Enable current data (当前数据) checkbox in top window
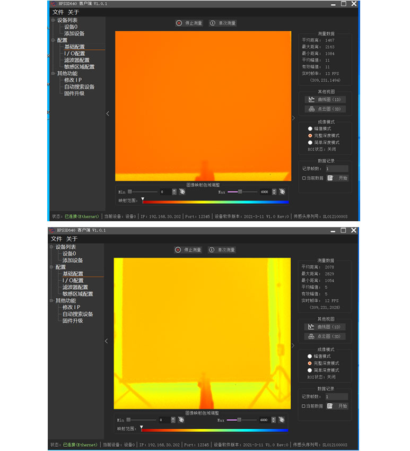 (303, 178)
